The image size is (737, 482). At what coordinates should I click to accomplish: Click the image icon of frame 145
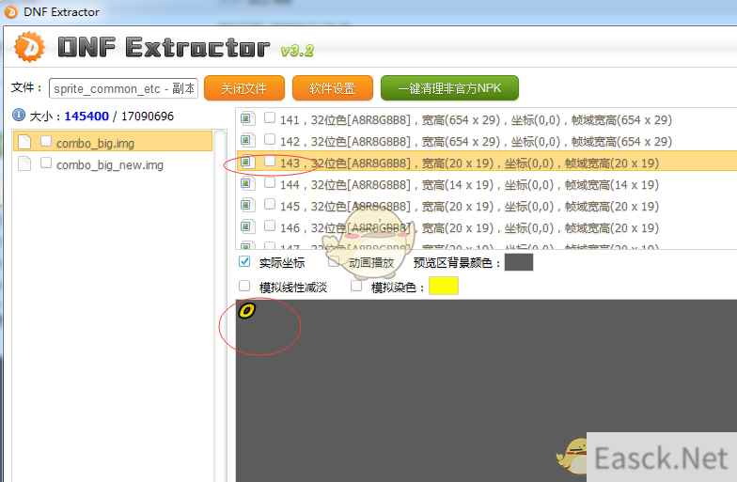(247, 206)
